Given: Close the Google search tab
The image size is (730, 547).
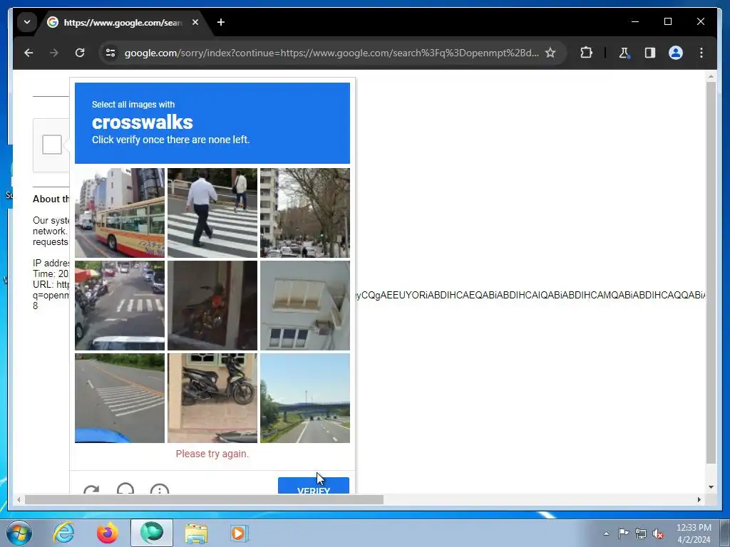Looking at the screenshot, I should [x=195, y=22].
